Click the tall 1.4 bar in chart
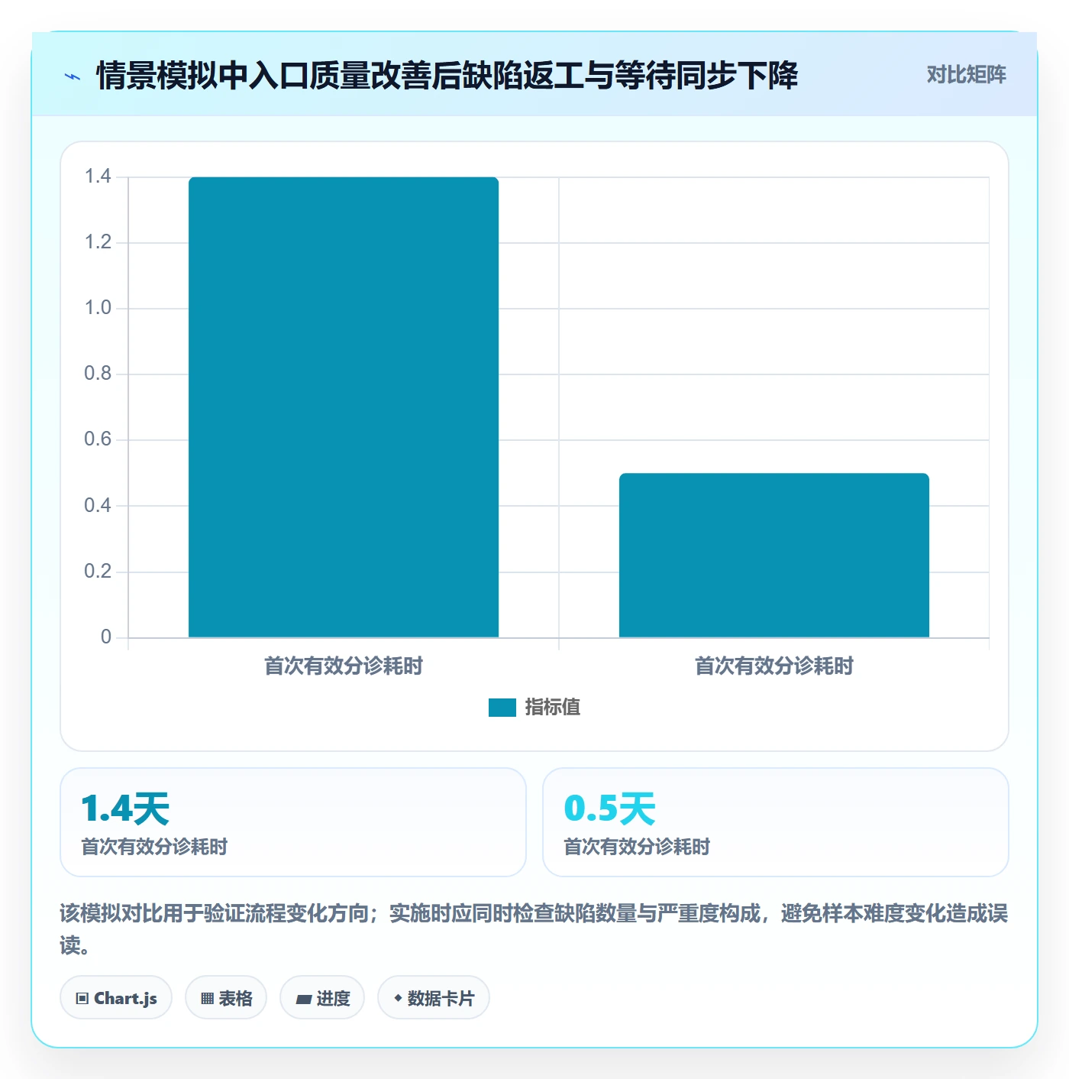Screen dimensions: 1069x1079 [344, 407]
